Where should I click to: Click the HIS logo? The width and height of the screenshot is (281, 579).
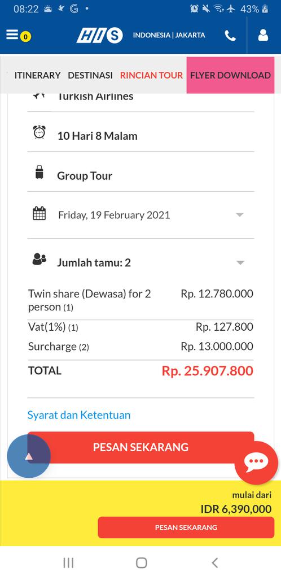pos(99,36)
